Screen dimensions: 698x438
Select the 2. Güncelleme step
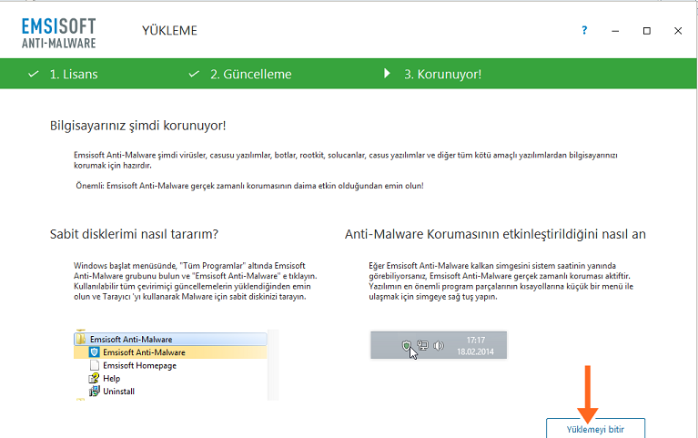tap(250, 74)
